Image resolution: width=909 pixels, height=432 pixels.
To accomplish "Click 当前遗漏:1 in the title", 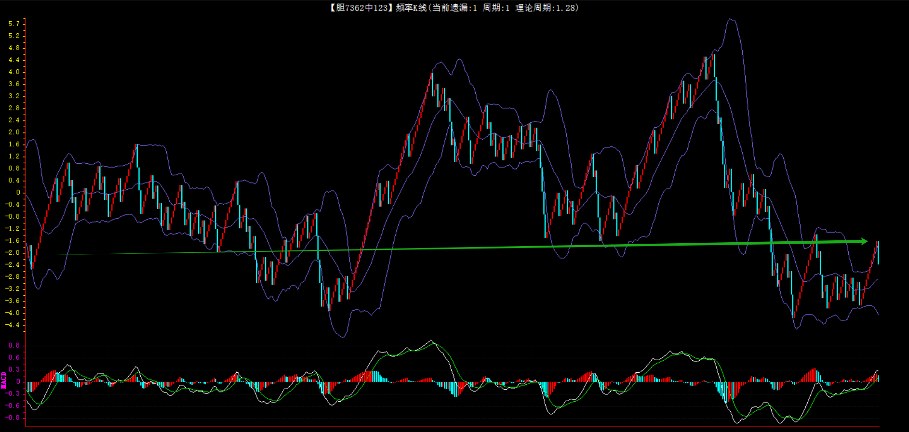I will pyautogui.click(x=454, y=8).
